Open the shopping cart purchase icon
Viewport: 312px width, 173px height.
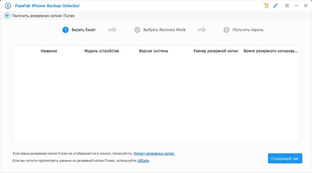[266, 5]
